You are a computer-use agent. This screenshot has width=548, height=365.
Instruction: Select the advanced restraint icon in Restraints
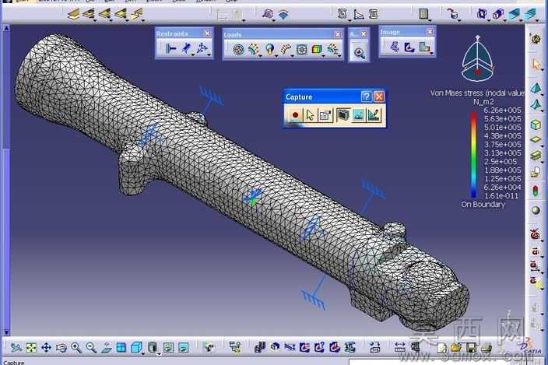[x=202, y=48]
